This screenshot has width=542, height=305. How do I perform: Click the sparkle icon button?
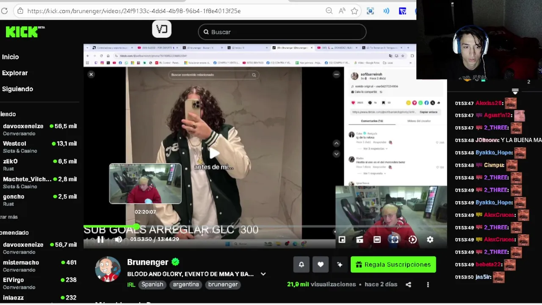pyautogui.click(x=340, y=264)
